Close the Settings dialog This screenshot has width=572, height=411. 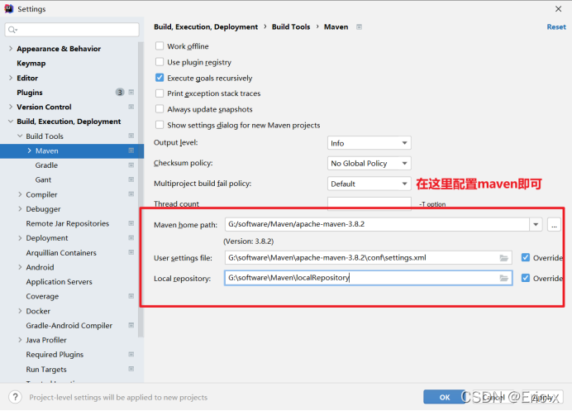pyautogui.click(x=558, y=9)
